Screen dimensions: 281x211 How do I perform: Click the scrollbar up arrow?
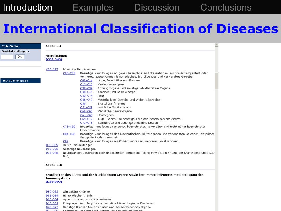(217, 45)
